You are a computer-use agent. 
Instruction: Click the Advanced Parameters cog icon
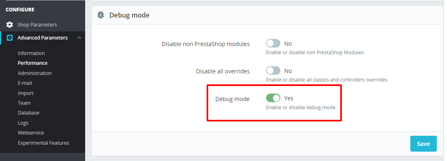[x=10, y=38]
